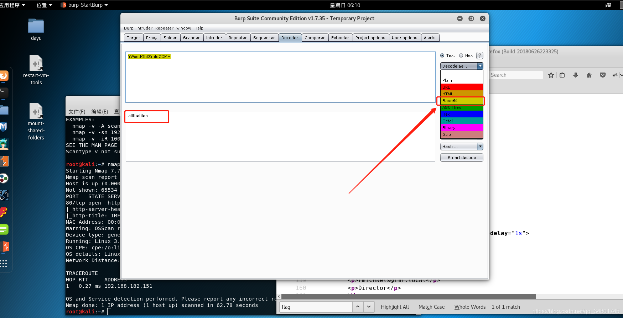
Task: Open burp-StartBurp app menu in top bar
Action: point(84,5)
